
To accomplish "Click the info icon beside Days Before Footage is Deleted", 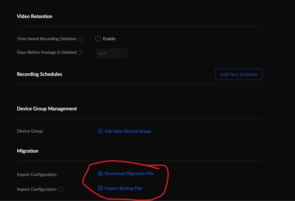I will pyautogui.click(x=81, y=52).
